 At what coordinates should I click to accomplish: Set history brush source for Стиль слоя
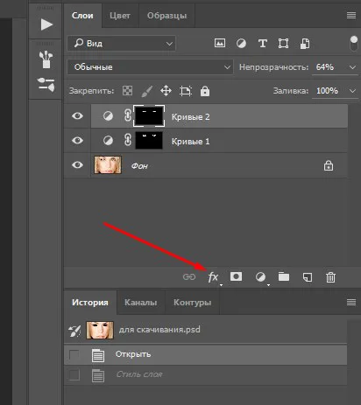[74, 375]
